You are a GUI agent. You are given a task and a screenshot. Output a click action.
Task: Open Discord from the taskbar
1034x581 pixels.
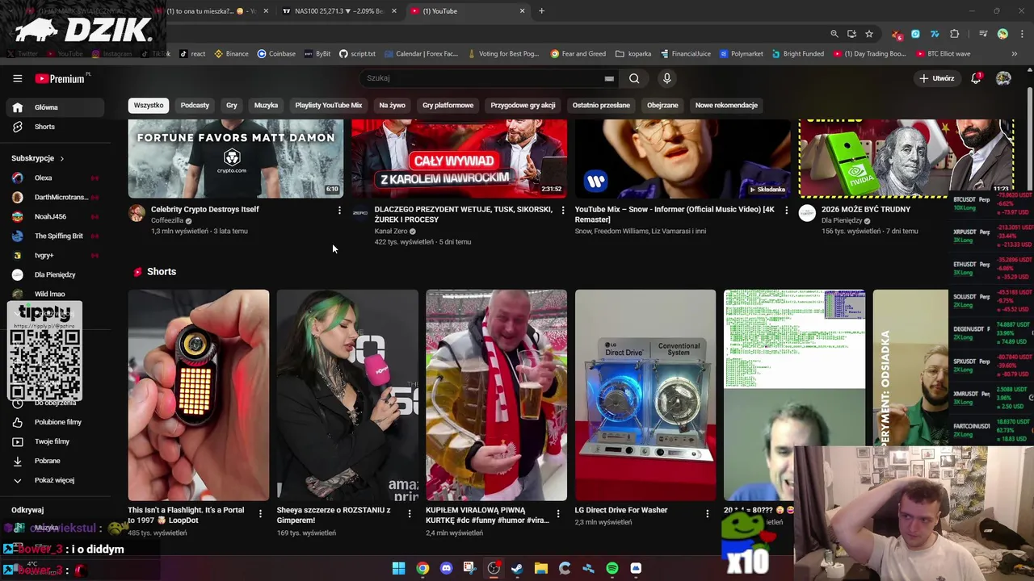[x=446, y=568]
